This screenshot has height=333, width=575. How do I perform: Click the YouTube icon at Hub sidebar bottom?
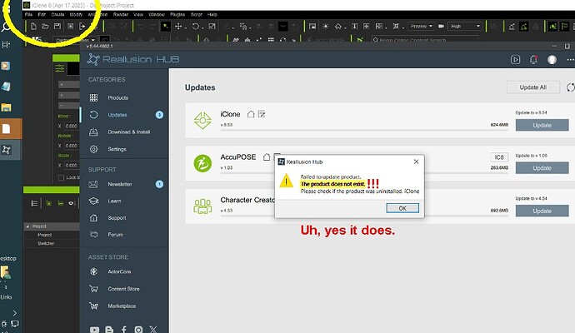94,330
